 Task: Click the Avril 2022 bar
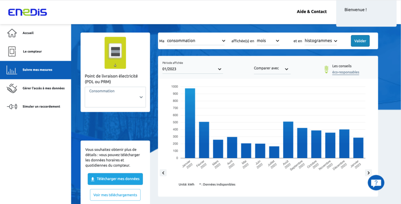[232, 147]
